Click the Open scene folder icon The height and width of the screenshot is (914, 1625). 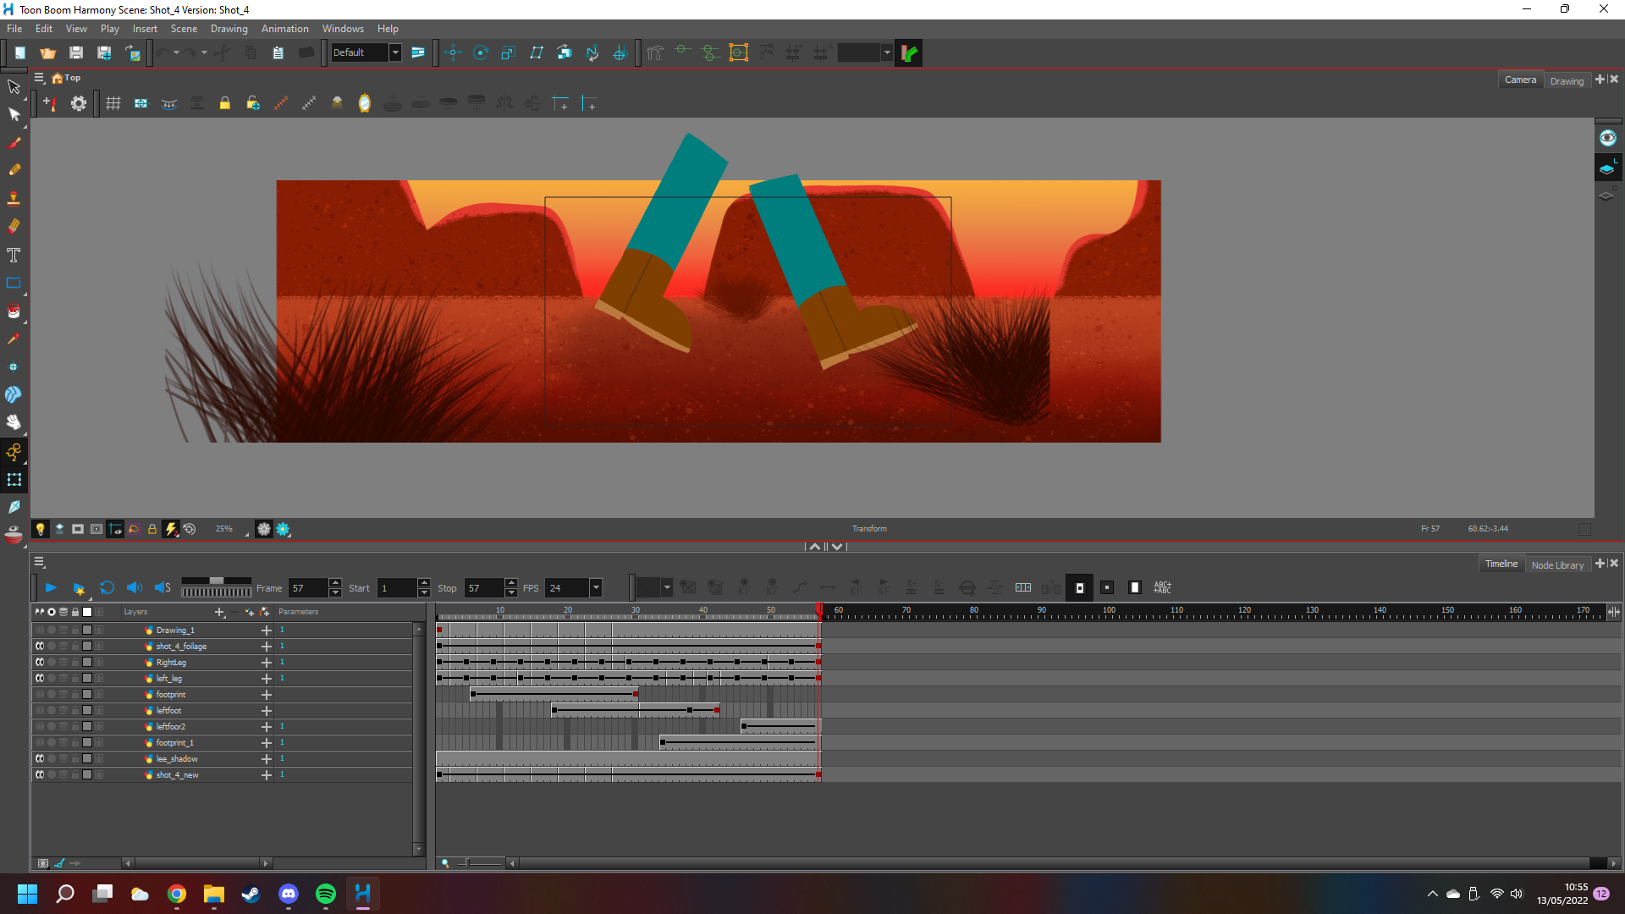(x=47, y=52)
